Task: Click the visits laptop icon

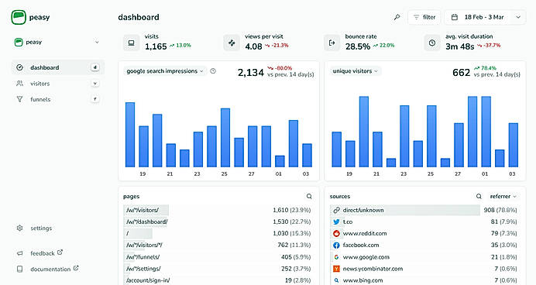Action: pos(131,43)
